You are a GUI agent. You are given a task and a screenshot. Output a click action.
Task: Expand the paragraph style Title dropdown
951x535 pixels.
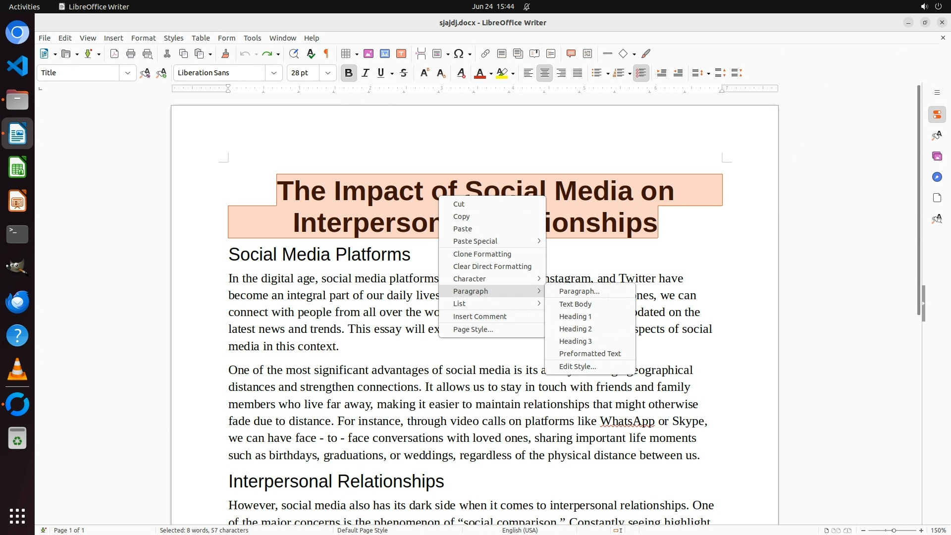(x=127, y=73)
